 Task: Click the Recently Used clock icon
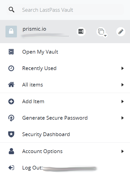coord(11,68)
